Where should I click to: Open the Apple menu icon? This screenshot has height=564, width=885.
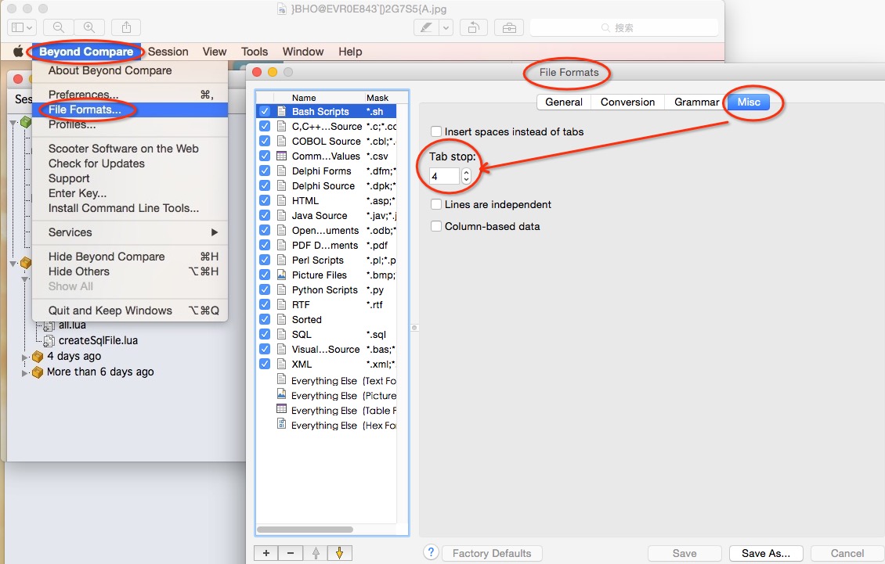[18, 52]
